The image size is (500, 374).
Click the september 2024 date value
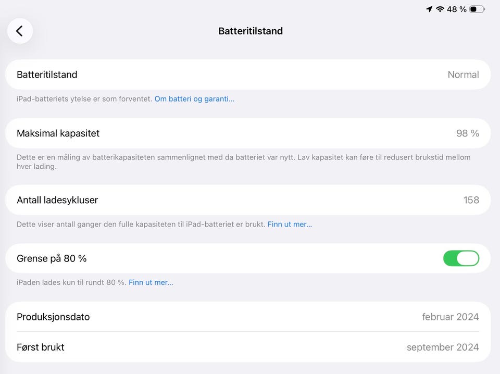point(442,347)
